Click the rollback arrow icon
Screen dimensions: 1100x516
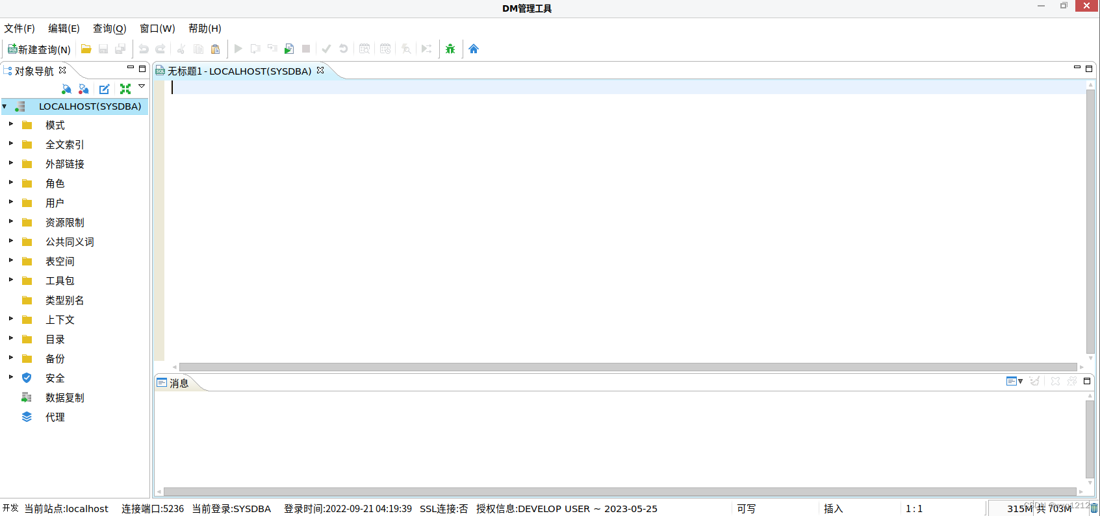pyautogui.click(x=344, y=49)
